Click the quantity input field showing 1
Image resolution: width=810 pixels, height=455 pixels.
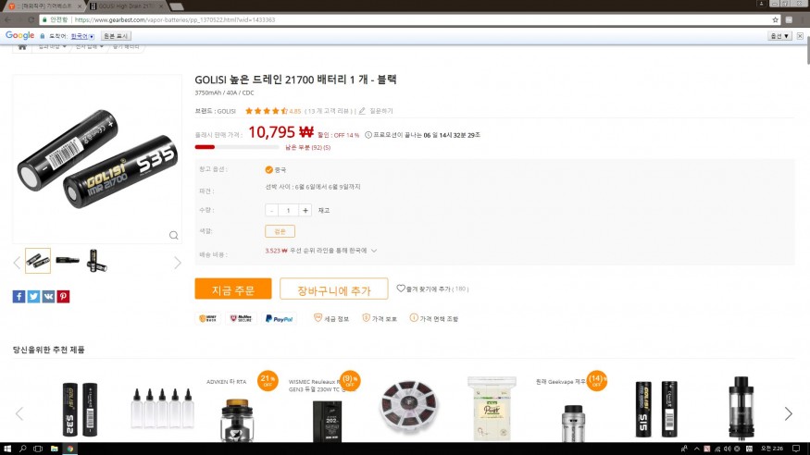pos(288,211)
